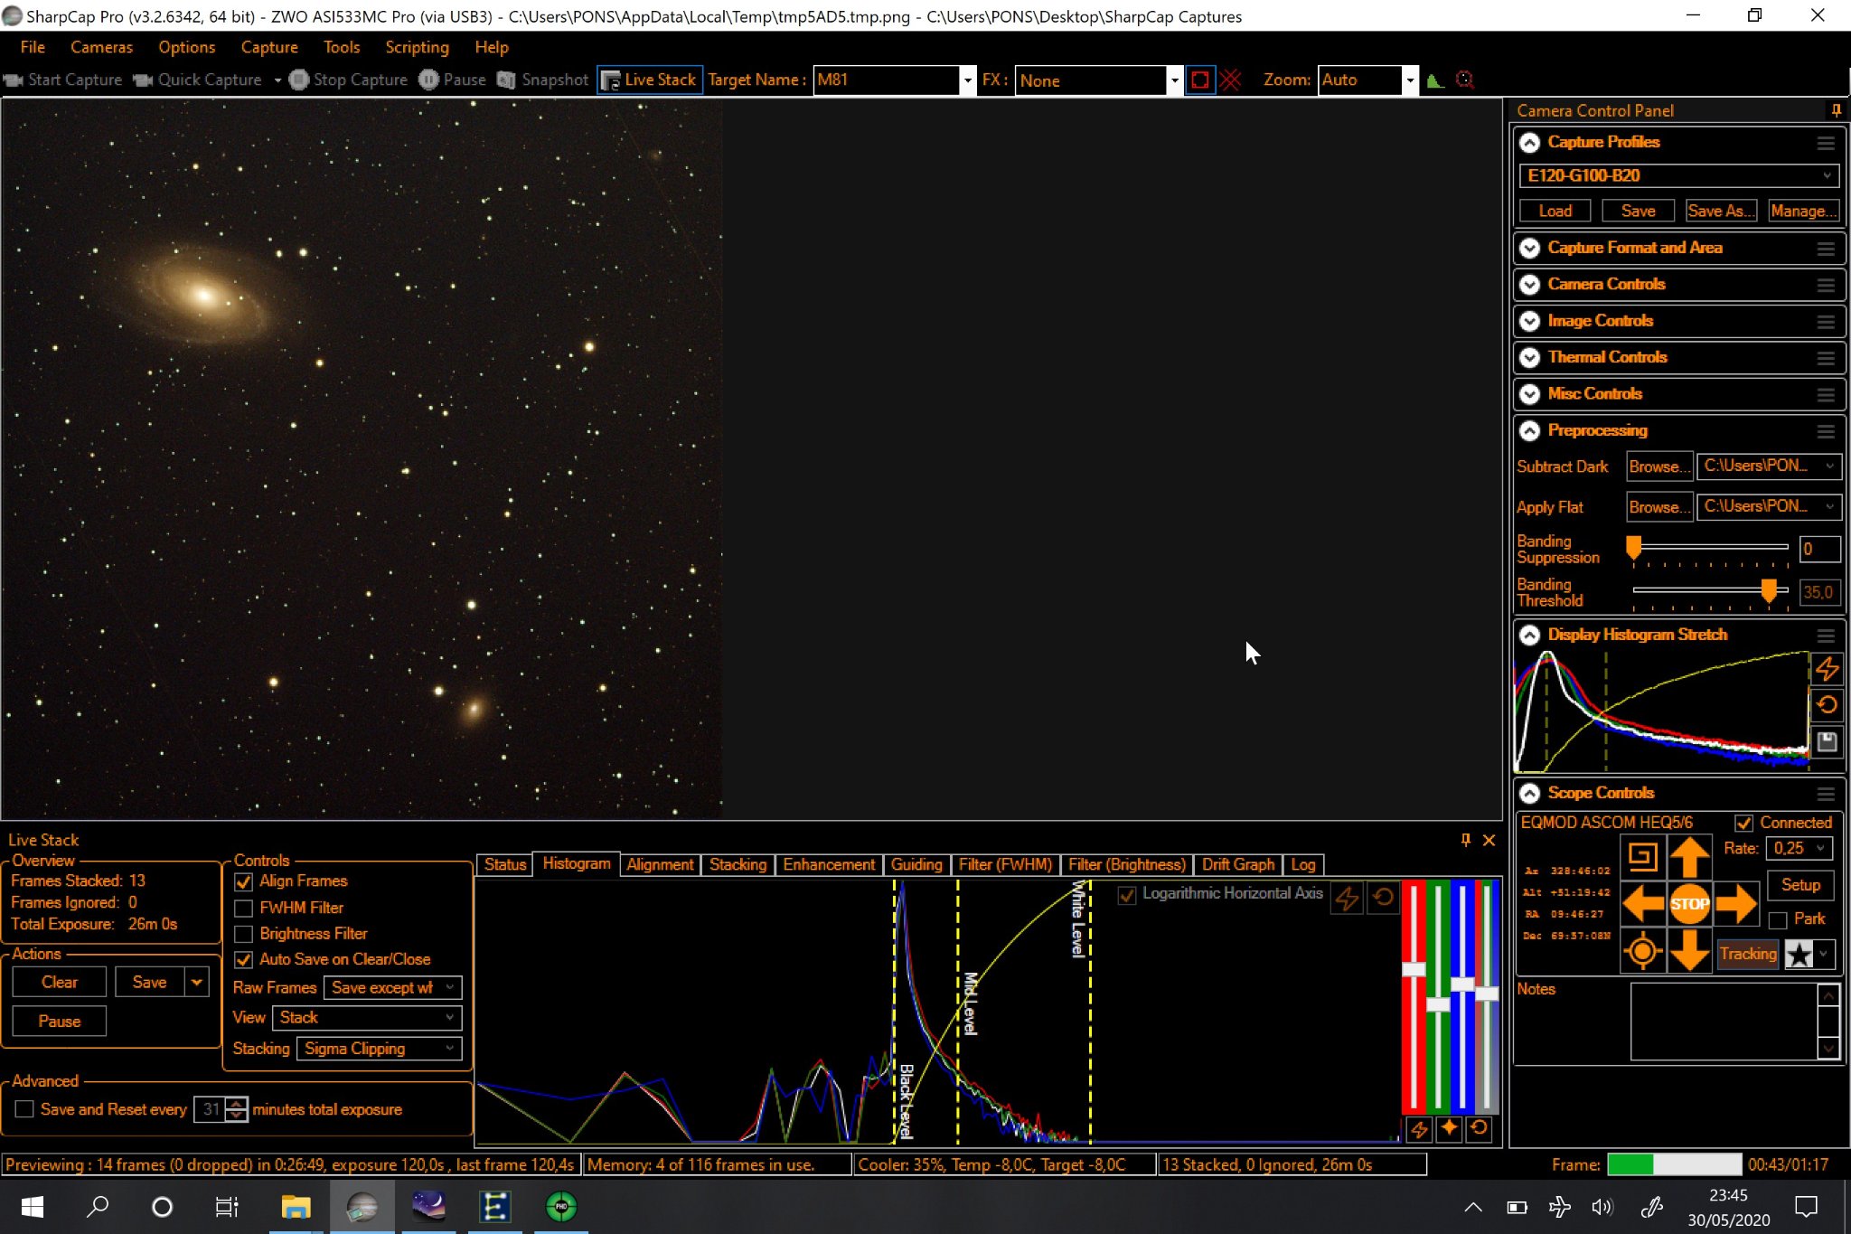The image size is (1851, 1234).
Task: Open File Explorer from taskbar
Action: [296, 1207]
